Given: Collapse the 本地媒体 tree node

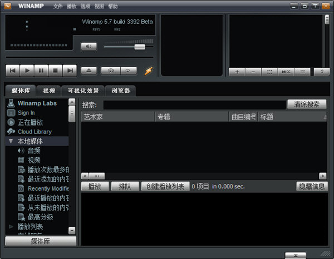Looking at the screenshot, I should click(x=11, y=141).
